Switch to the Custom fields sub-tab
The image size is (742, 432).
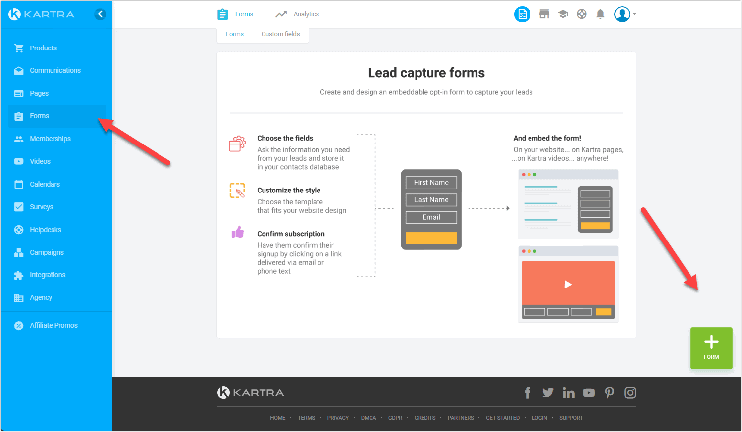tap(280, 34)
